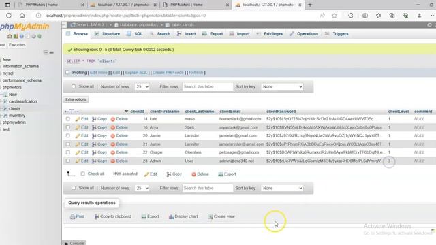Open the browser split screen icon
The image size is (436, 245).
coord(365,16)
